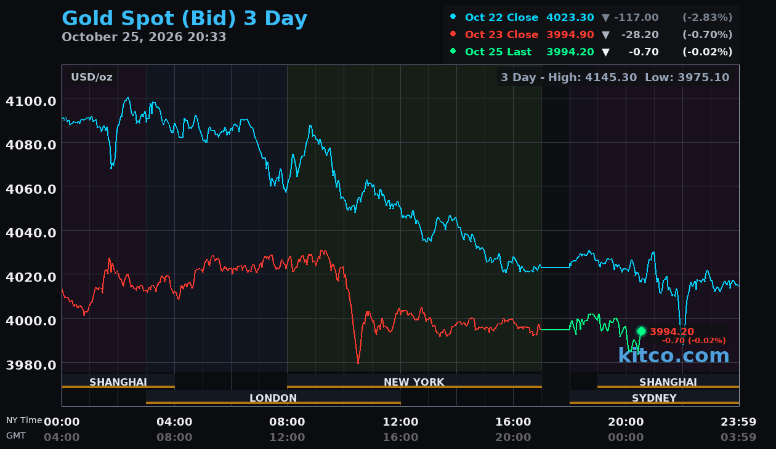Screen dimensions: 776x449
Task: Click the 20:00 NY time tick label
Action: 626,422
